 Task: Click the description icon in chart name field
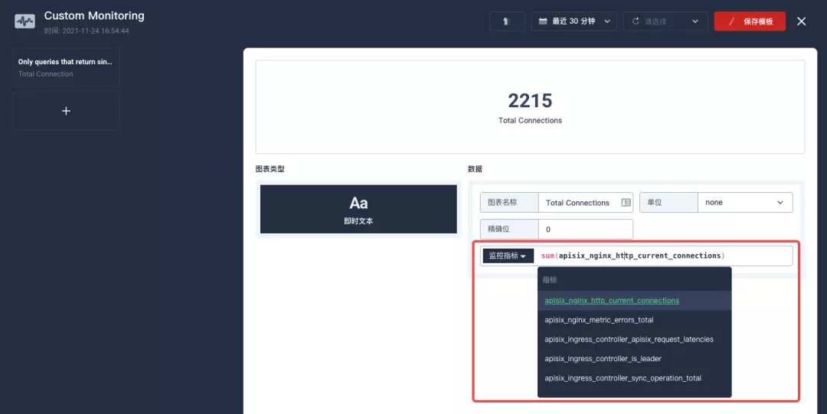point(626,203)
